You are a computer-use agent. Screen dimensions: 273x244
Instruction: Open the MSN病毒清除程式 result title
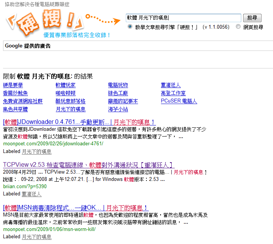(76, 208)
